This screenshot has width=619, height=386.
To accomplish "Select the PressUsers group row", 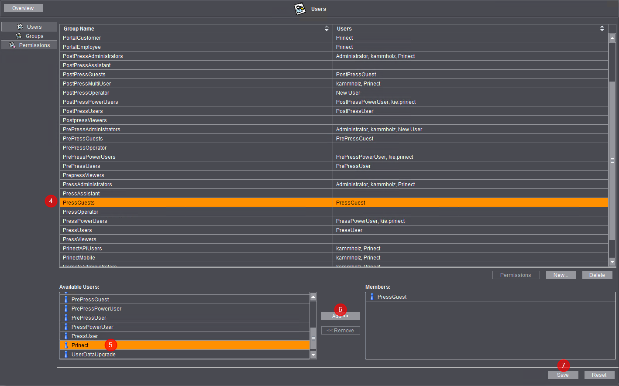I will point(334,230).
